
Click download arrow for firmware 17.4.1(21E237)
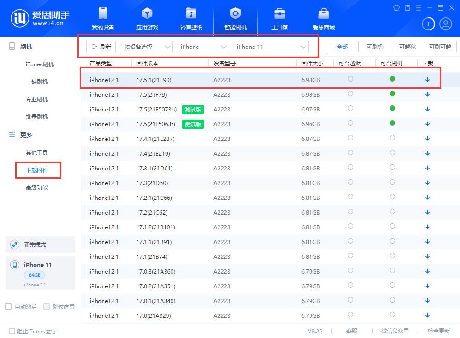[x=427, y=139]
